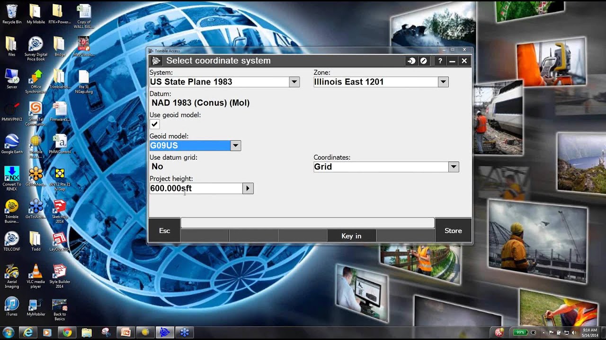Select the Back to Basics desktop icon

[60, 309]
